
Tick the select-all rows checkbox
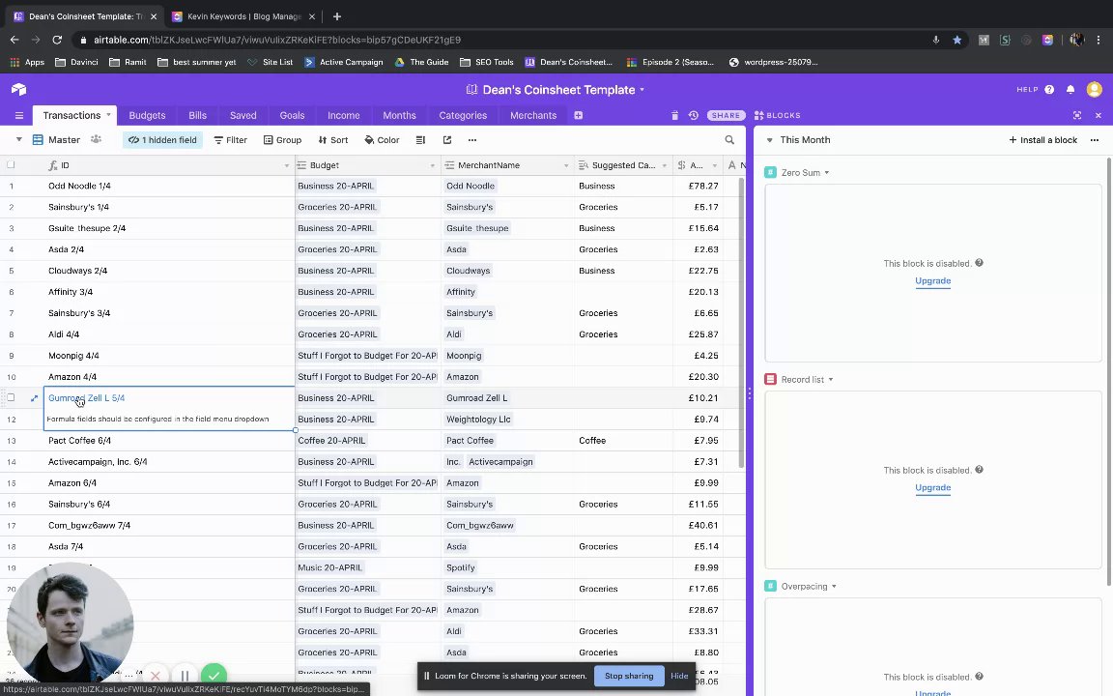click(x=11, y=164)
